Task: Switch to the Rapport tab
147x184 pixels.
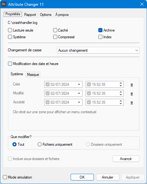Action: tap(30, 15)
